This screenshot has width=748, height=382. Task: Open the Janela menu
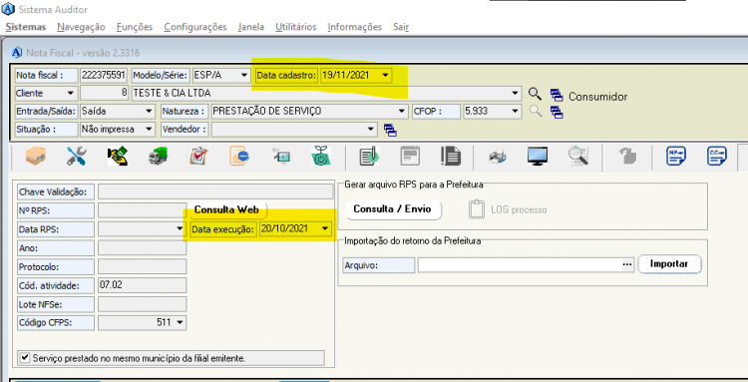coord(251,27)
